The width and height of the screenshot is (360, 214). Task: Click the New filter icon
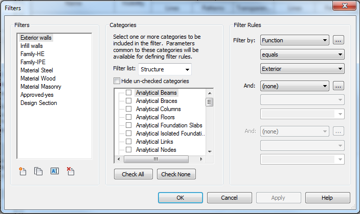tap(22, 171)
